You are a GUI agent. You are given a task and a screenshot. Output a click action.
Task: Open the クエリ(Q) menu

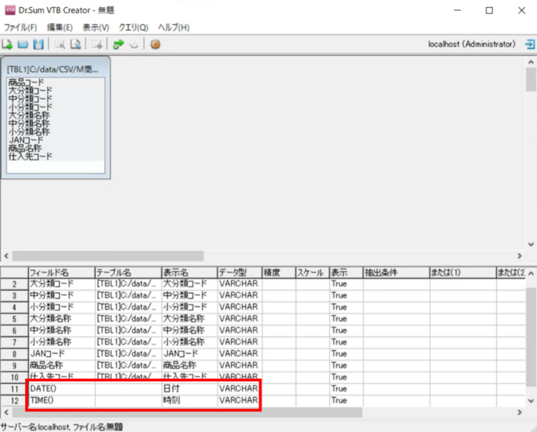(133, 27)
